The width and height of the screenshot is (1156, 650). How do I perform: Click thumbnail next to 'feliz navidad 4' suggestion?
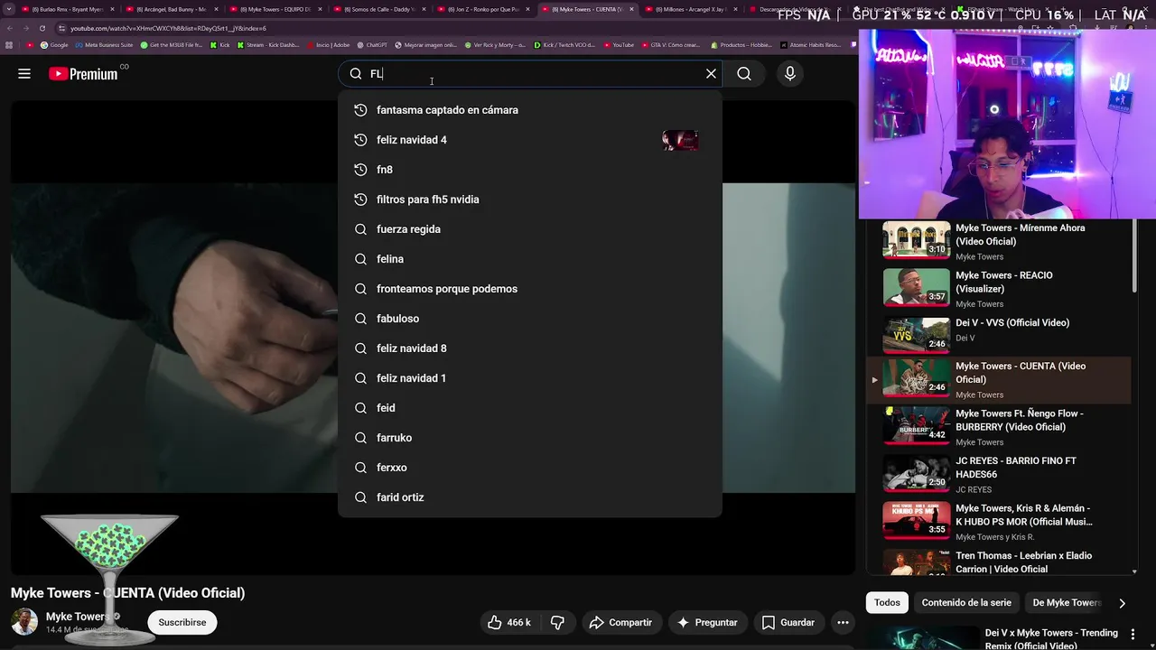point(680,140)
